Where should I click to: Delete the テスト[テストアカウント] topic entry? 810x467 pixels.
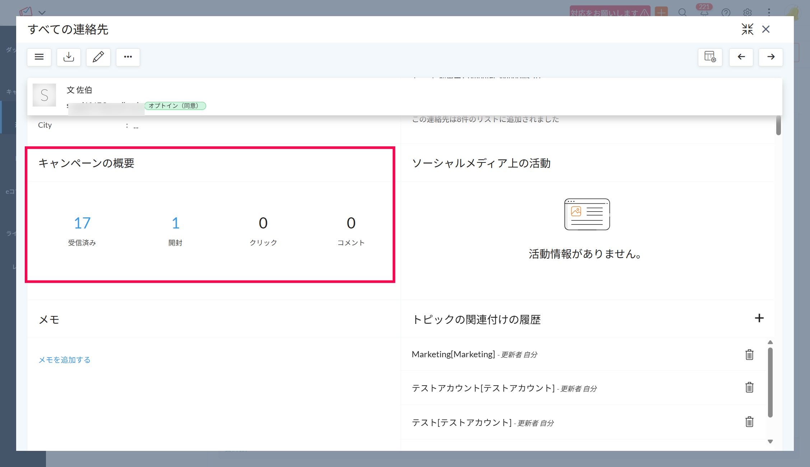coord(749,422)
